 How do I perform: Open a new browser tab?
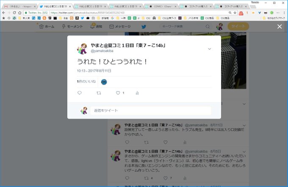pyautogui.click(x=253, y=7)
